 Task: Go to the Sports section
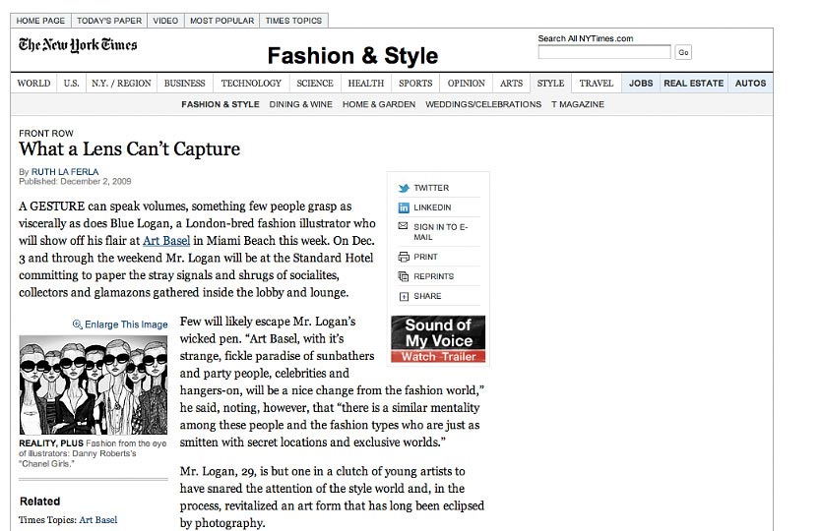[415, 84]
